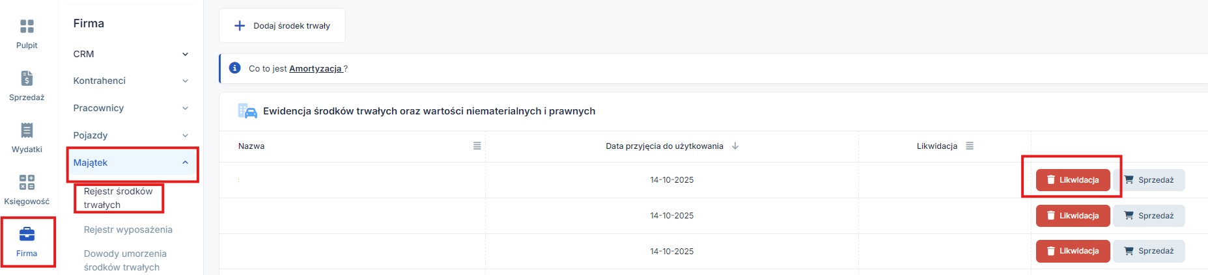Sort by Data przyjęcia do użytkowania arrow

pyautogui.click(x=735, y=146)
